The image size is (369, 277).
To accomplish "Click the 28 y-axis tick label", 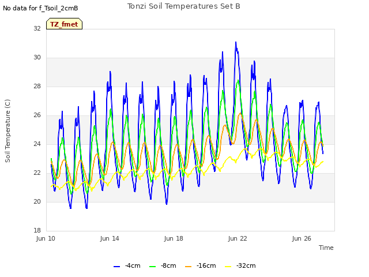I will click(x=37, y=86).
